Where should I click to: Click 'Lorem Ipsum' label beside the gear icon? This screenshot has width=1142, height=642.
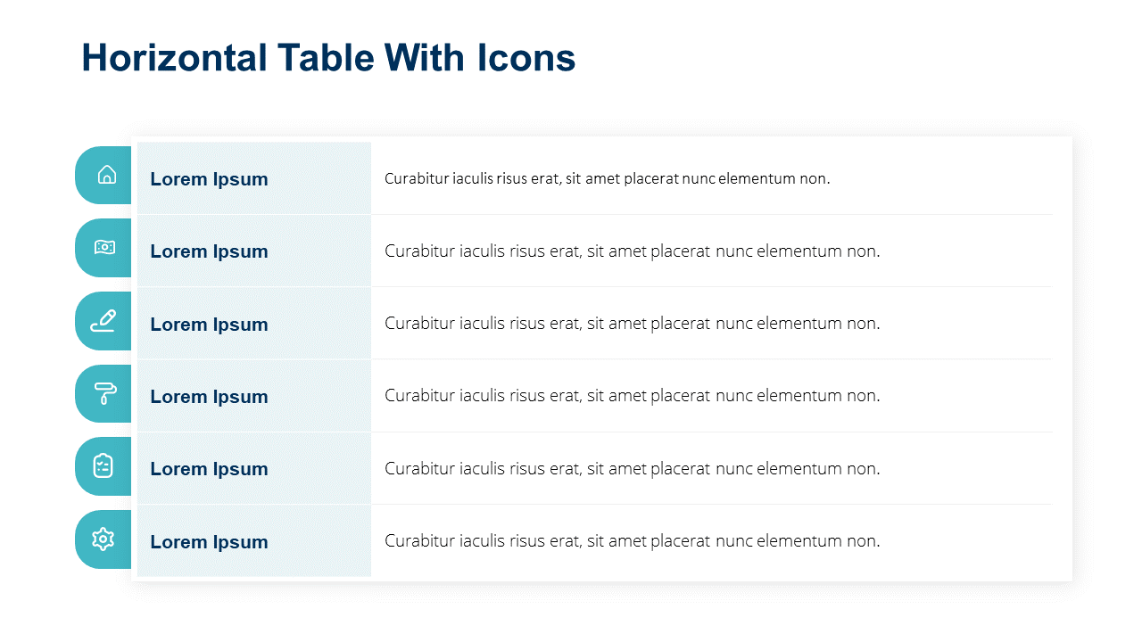pyautogui.click(x=209, y=542)
